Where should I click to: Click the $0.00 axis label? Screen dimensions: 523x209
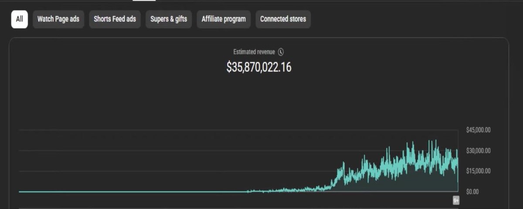click(x=472, y=192)
